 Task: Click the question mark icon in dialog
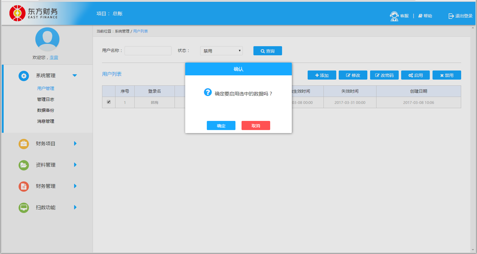point(208,92)
